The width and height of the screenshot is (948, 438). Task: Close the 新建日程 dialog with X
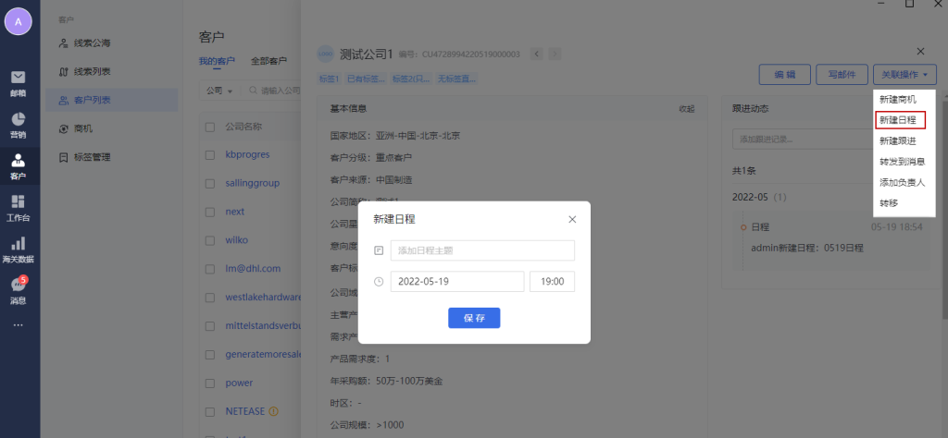(572, 219)
